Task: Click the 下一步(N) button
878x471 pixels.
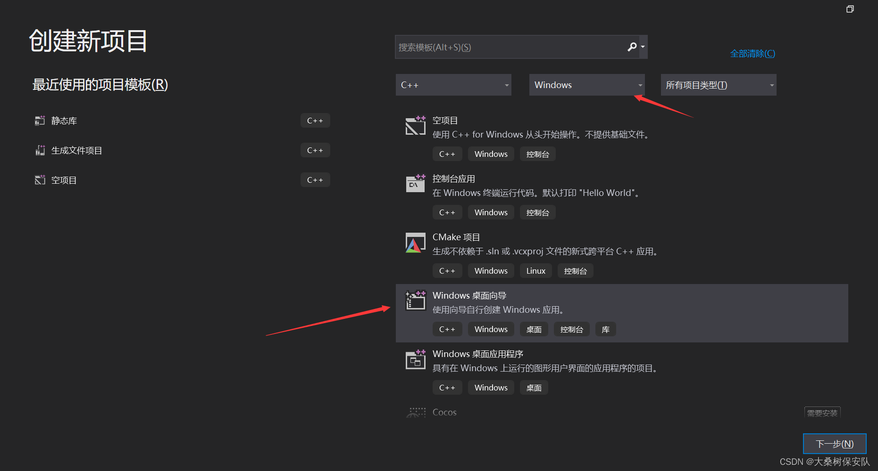Action: point(835,444)
